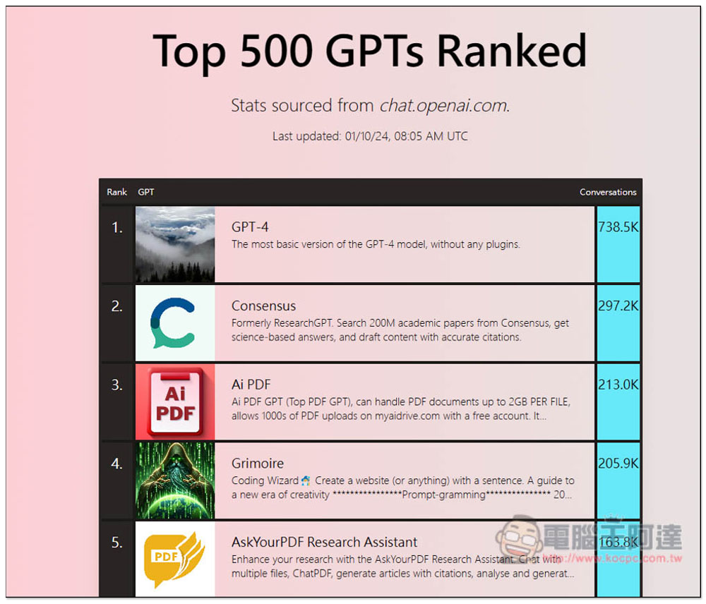Viewport: 706px width, 604px height.
Task: Select the 213.0K conversations value
Action: click(x=618, y=385)
